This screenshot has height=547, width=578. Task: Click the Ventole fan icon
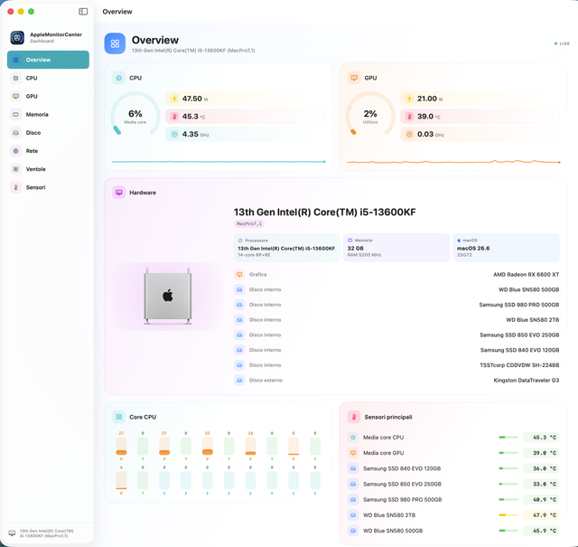click(x=15, y=169)
